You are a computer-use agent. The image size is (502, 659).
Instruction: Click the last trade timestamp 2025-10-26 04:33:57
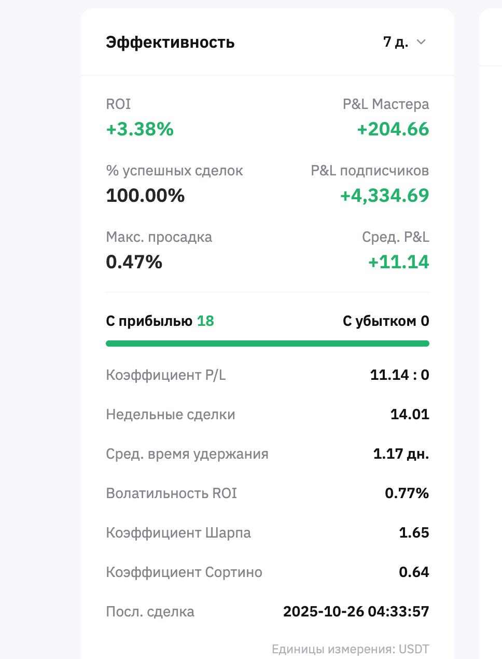pyautogui.click(x=356, y=611)
